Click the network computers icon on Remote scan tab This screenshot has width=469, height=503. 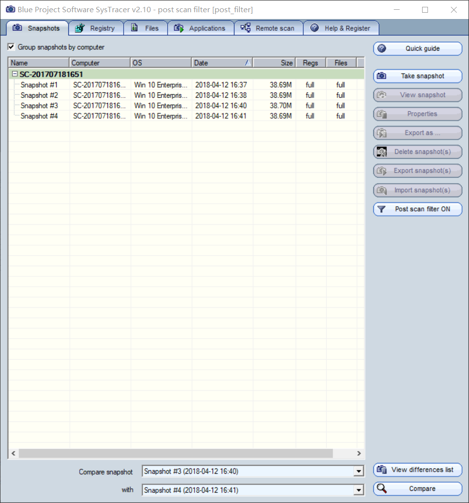[246, 27]
